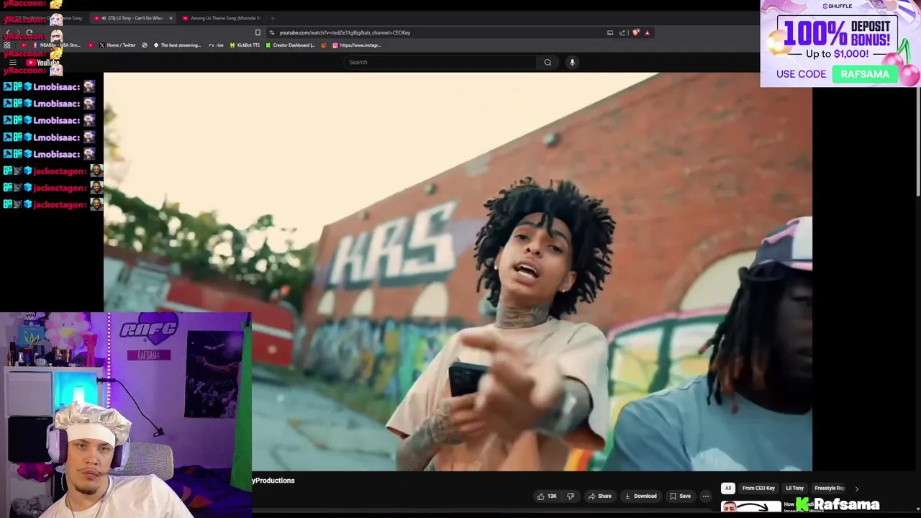Click the picture-in-picture icon in address bar

point(610,32)
